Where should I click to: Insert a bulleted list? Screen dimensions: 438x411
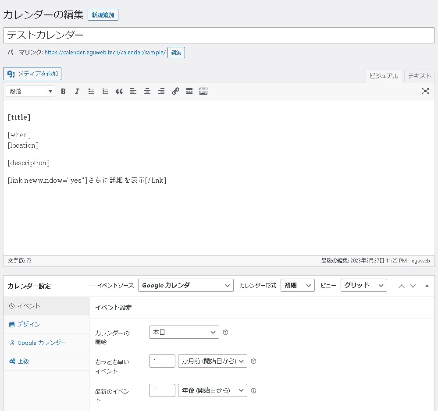[x=91, y=91]
